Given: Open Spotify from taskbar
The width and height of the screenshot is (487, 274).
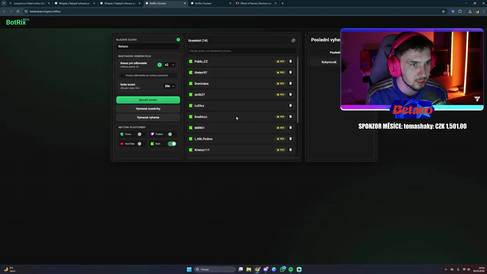Looking at the screenshot, I should point(291,269).
